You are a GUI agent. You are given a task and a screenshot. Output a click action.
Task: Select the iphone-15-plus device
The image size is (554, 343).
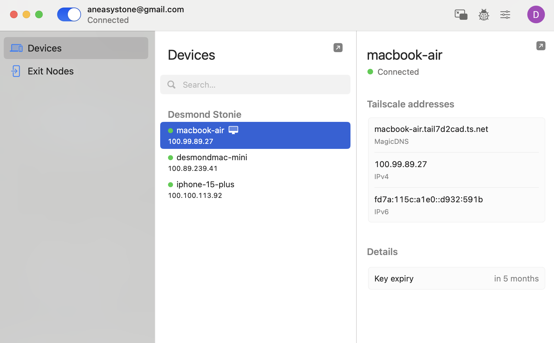pos(255,189)
